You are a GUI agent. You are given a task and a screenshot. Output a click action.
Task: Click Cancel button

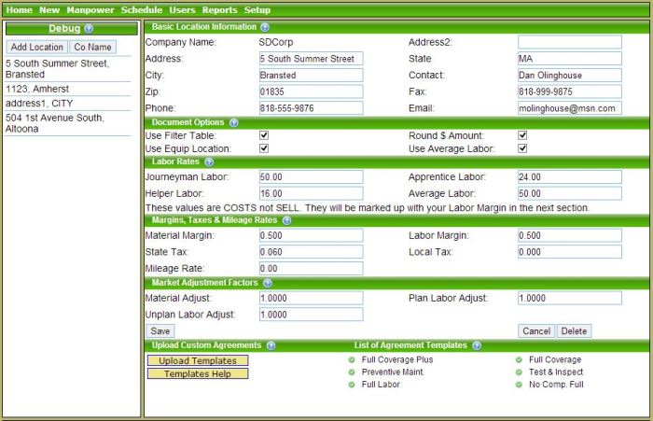pos(536,331)
